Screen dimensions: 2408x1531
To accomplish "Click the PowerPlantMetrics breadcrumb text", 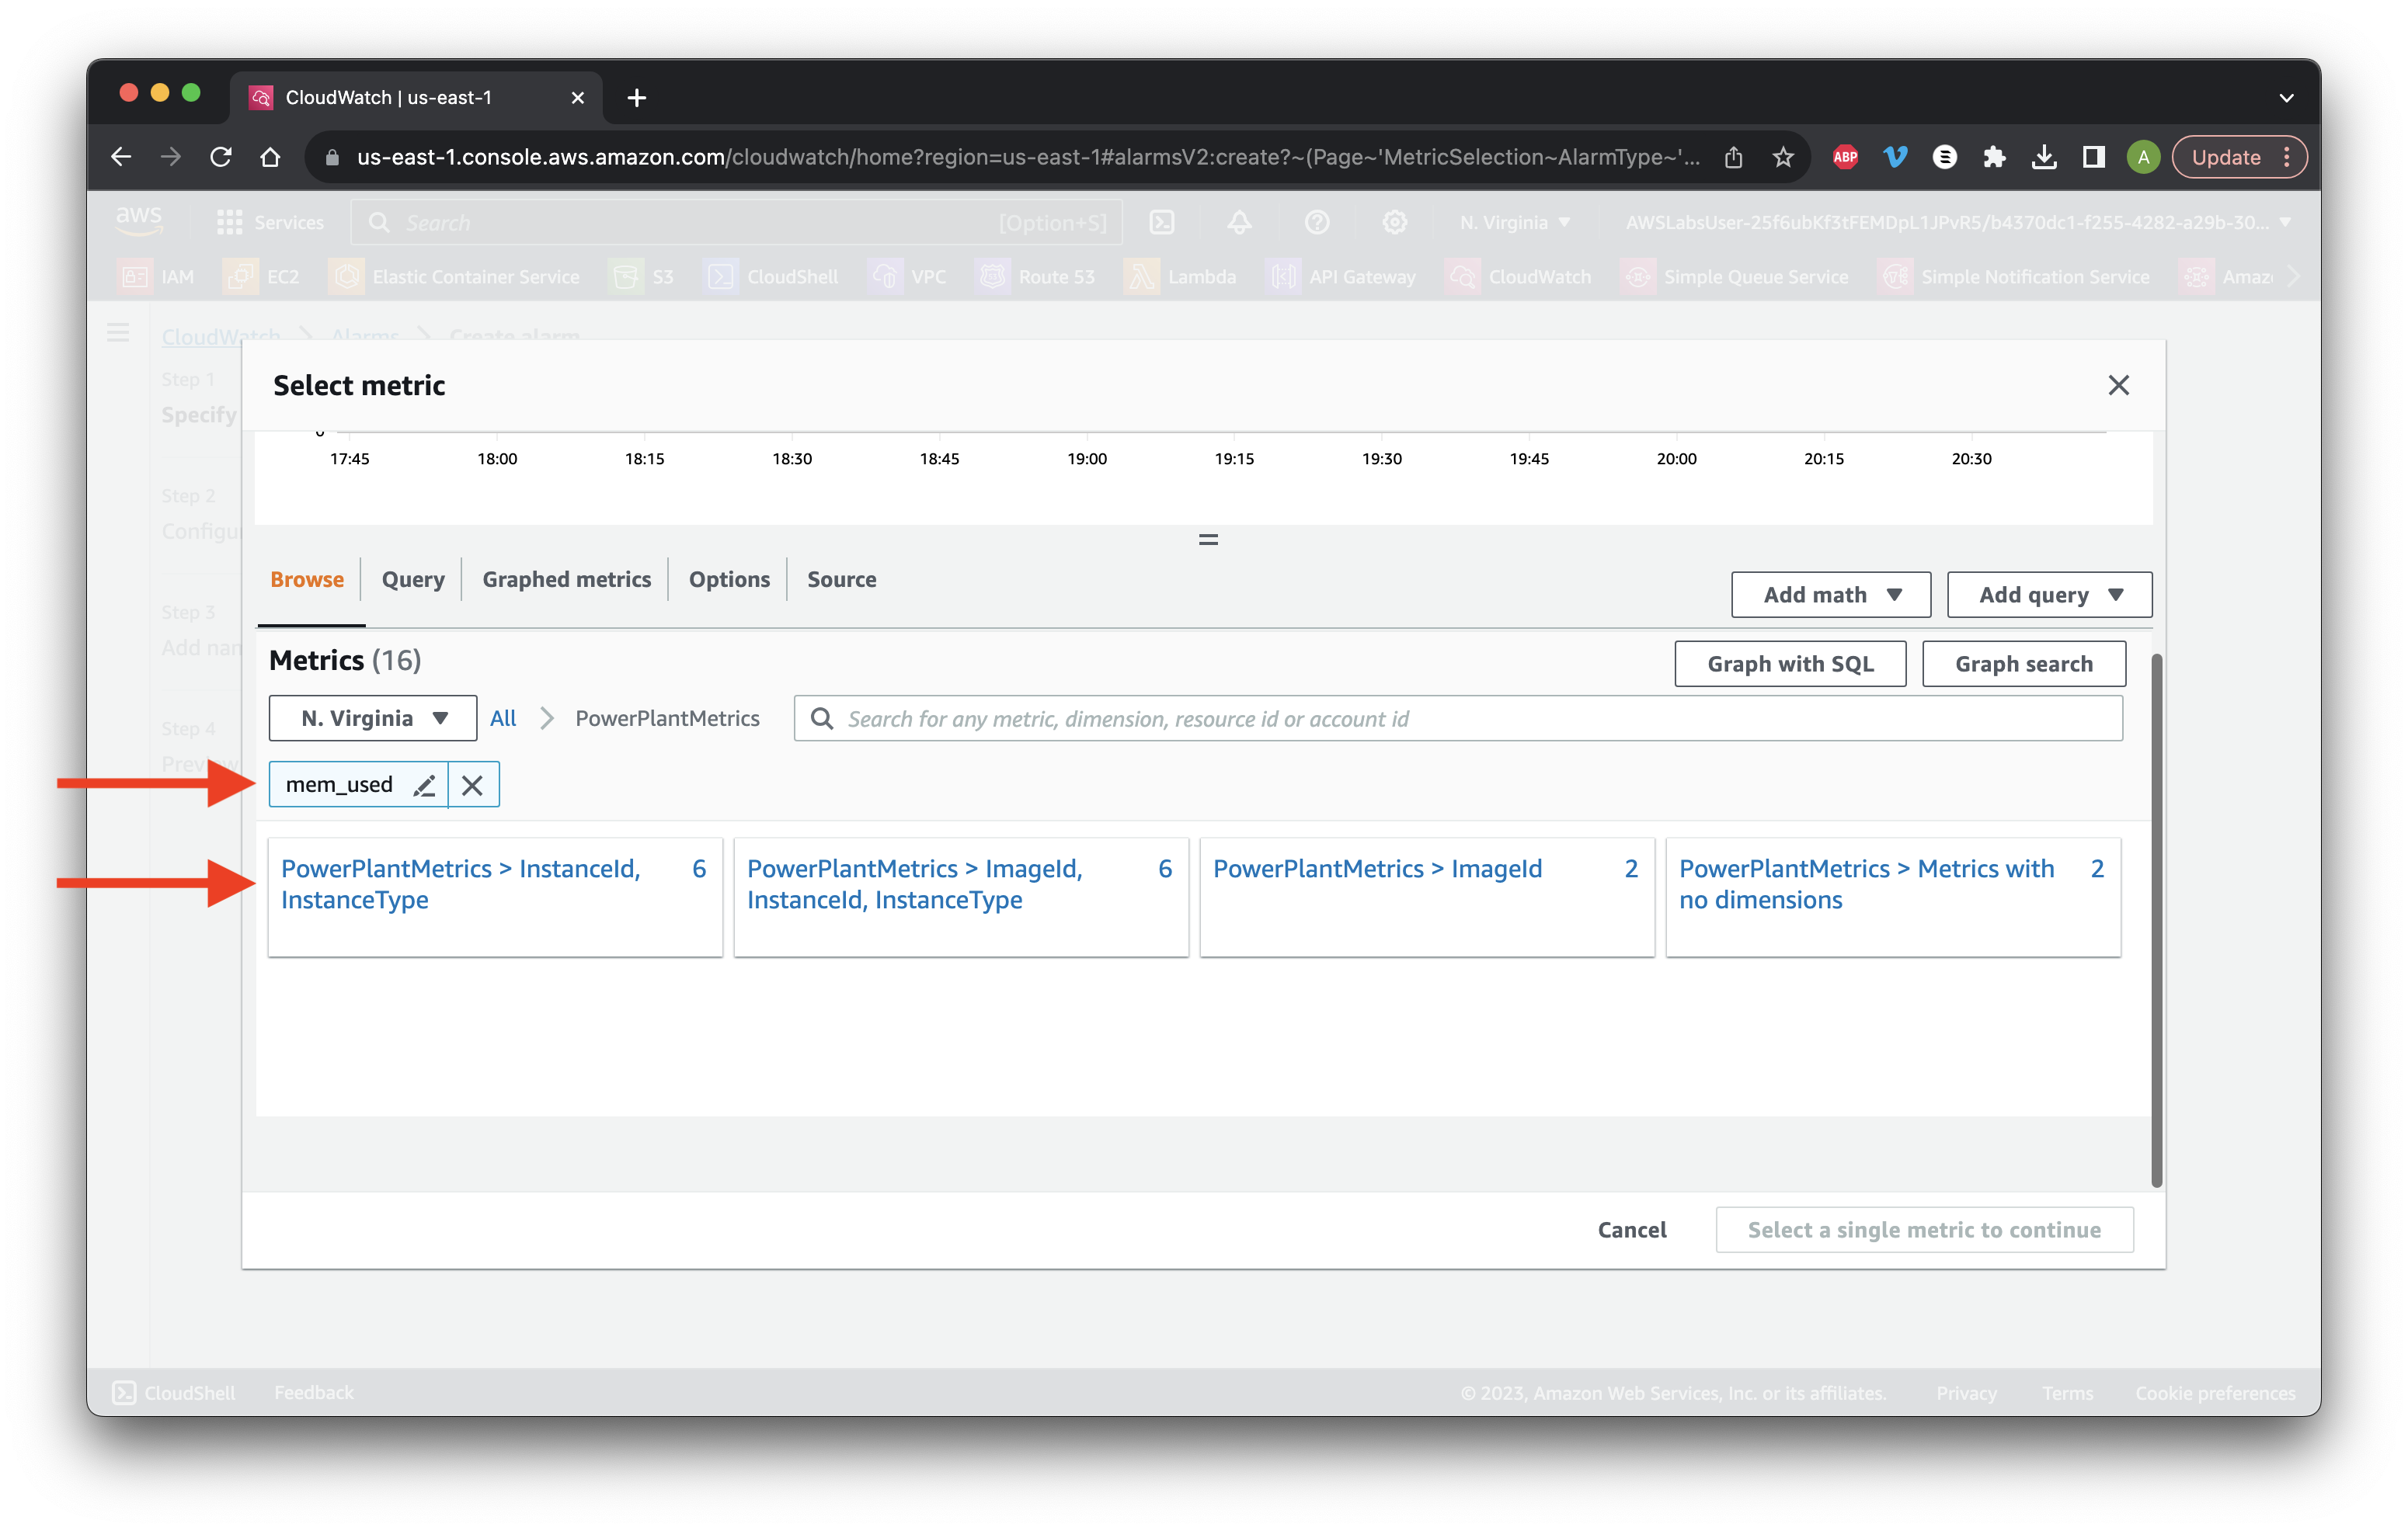I will coord(667,719).
